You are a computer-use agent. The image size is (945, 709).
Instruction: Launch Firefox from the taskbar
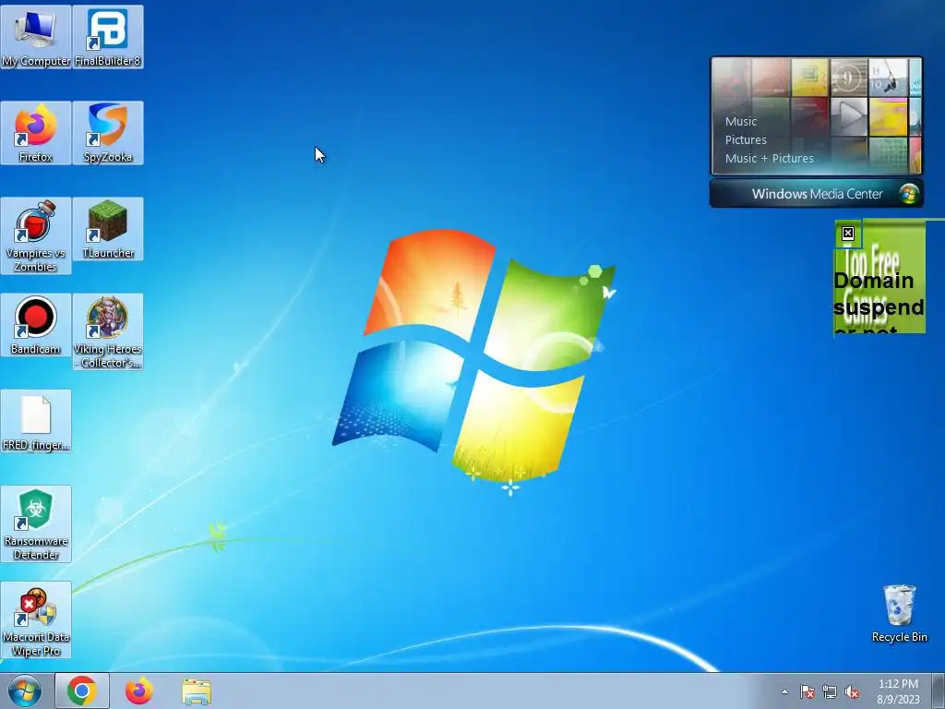[x=139, y=691]
